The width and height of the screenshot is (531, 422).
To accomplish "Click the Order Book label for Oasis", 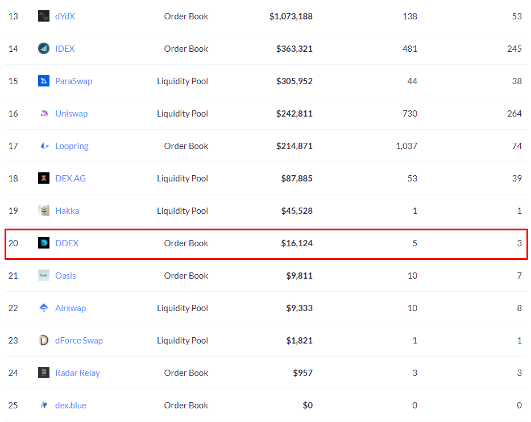I will point(186,275).
